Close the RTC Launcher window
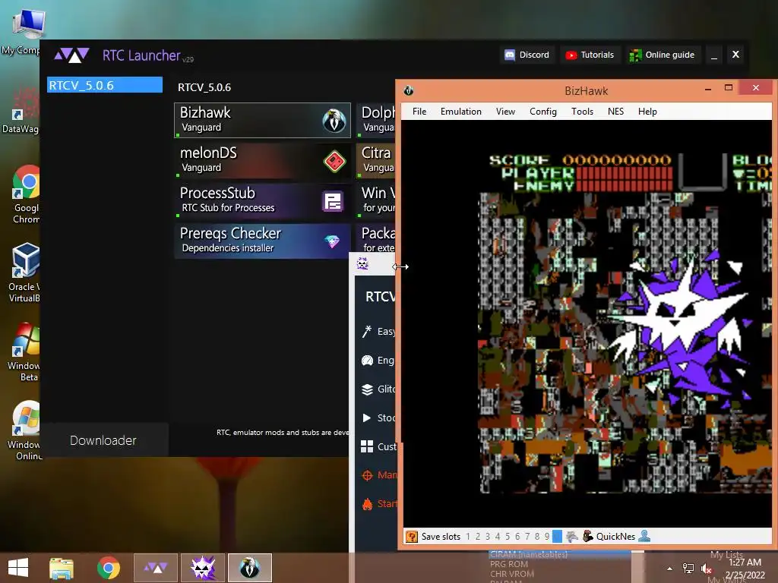 pyautogui.click(x=735, y=55)
